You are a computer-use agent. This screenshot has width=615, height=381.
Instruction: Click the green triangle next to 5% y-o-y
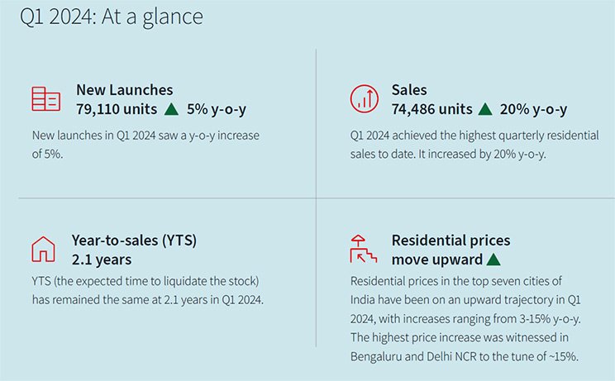pyautogui.click(x=171, y=109)
